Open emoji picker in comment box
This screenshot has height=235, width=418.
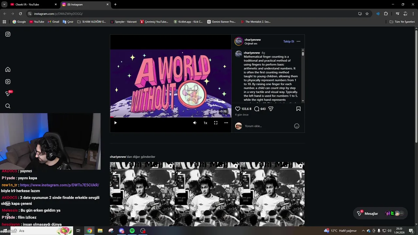297,126
